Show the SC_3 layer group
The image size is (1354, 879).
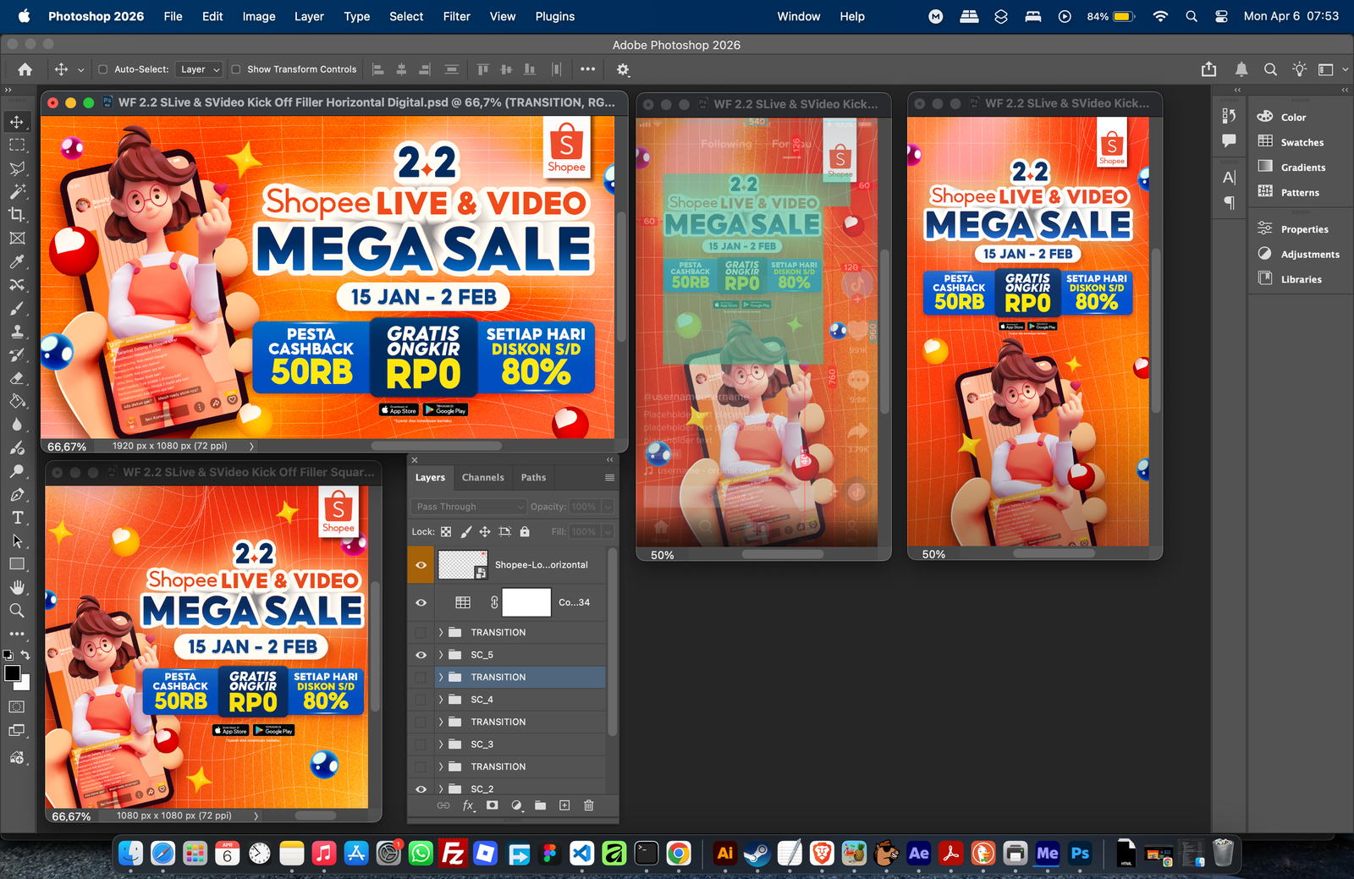tap(421, 744)
